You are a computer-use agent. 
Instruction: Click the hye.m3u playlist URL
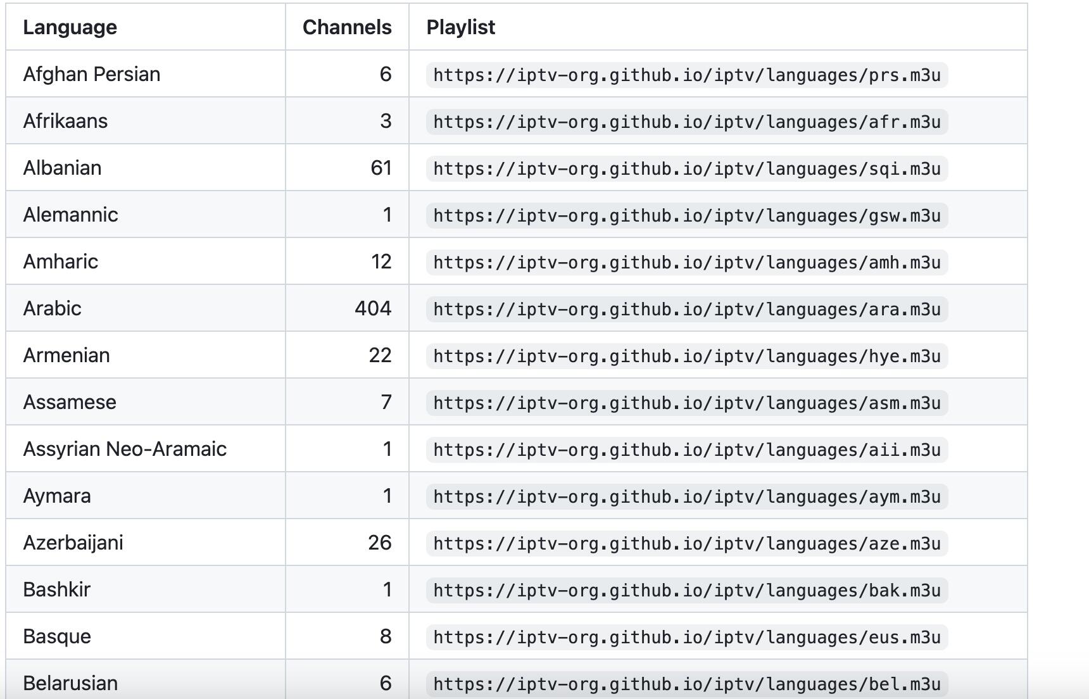[x=687, y=356]
